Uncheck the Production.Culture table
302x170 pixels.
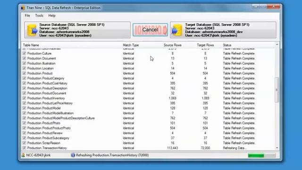click(x=24, y=53)
